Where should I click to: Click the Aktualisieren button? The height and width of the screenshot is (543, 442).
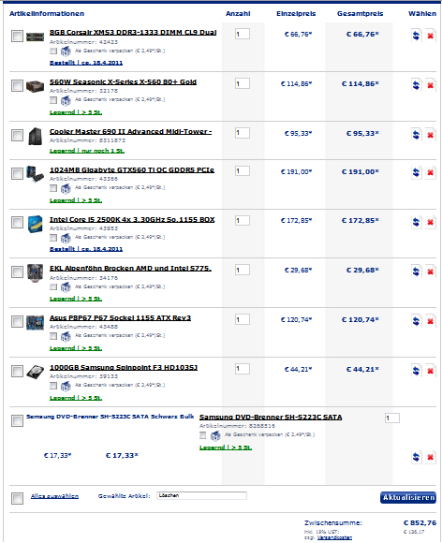(x=408, y=497)
